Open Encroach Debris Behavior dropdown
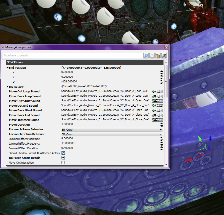Image resolution: width=224 pixels, height=215 pixels. pyautogui.click(x=112, y=134)
